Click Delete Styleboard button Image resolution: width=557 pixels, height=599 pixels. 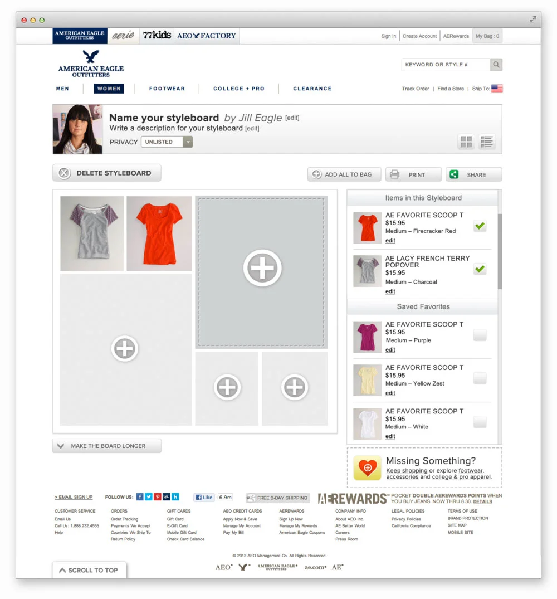(x=107, y=173)
